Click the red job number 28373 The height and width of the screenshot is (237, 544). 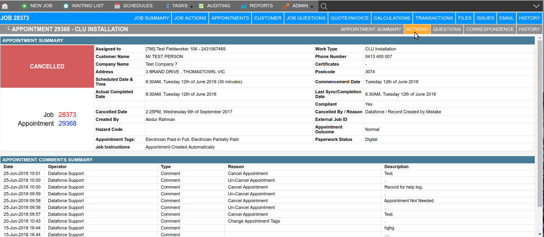[67, 115]
